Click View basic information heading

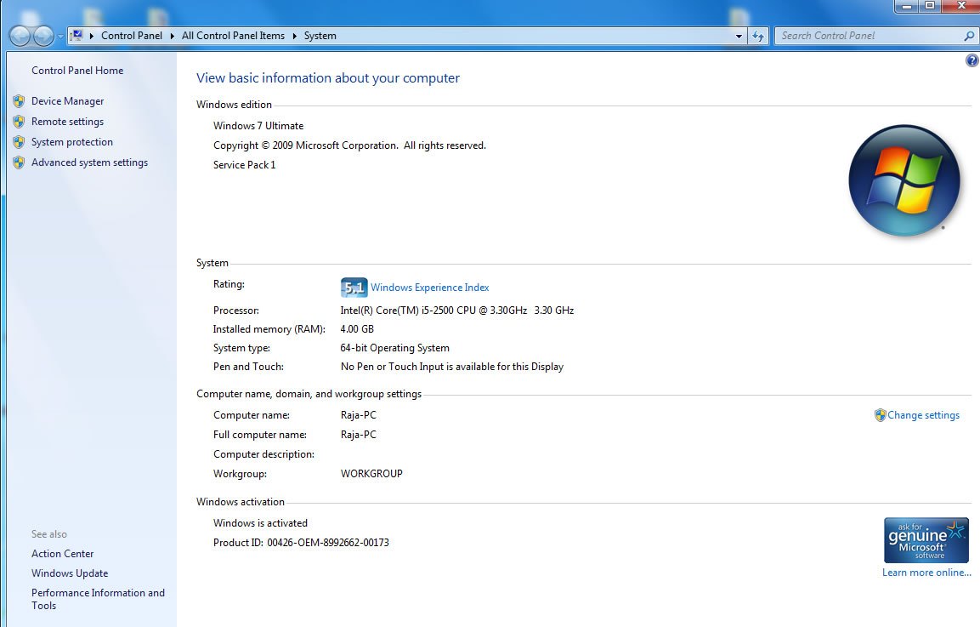pyautogui.click(x=328, y=78)
